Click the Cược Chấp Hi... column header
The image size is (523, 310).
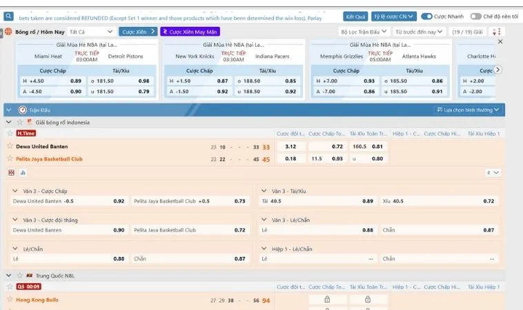coord(442,134)
